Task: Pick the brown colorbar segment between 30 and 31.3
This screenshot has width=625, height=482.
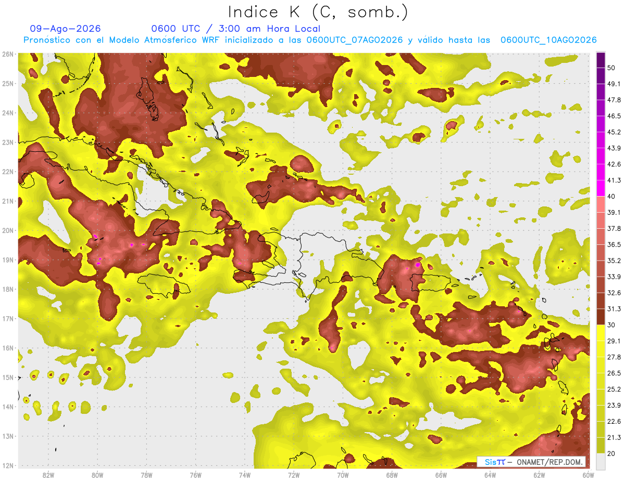Action: pos(601,317)
